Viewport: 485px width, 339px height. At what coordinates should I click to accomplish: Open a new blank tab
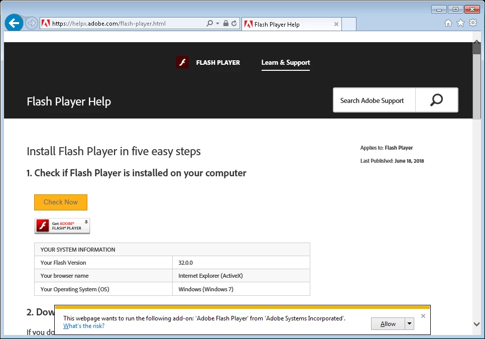pyautogui.click(x=349, y=24)
